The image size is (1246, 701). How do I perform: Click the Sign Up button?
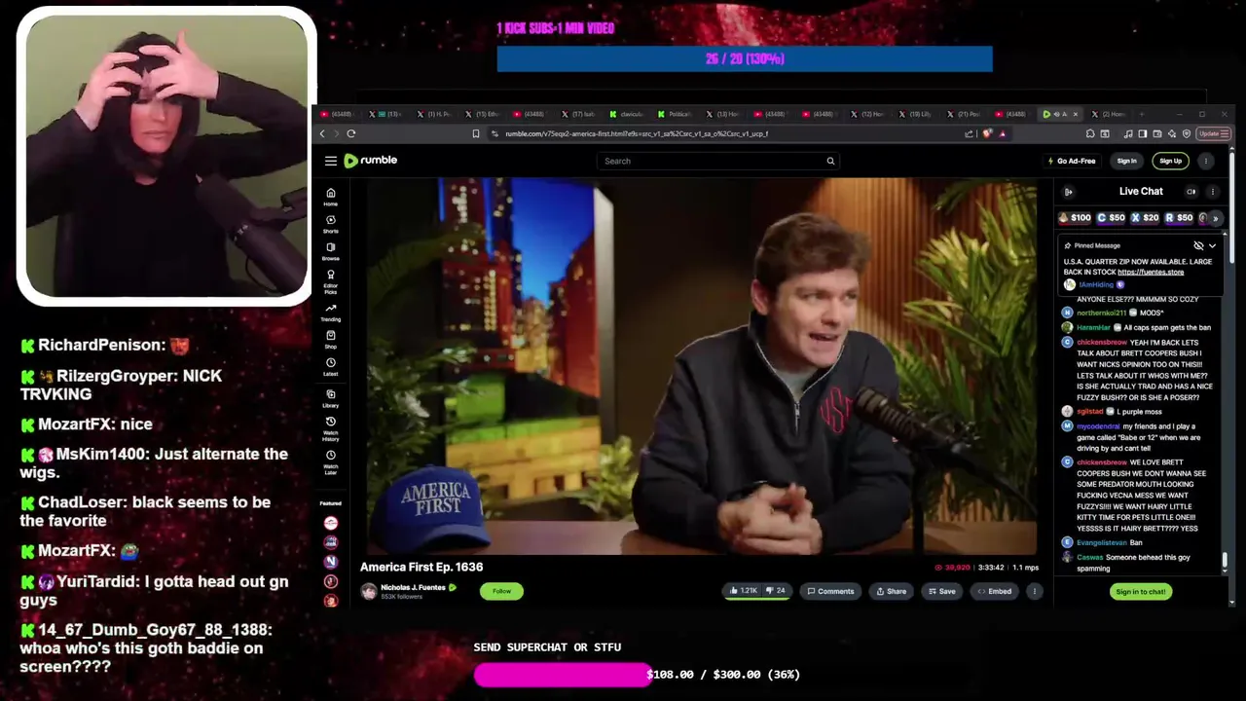tap(1170, 161)
